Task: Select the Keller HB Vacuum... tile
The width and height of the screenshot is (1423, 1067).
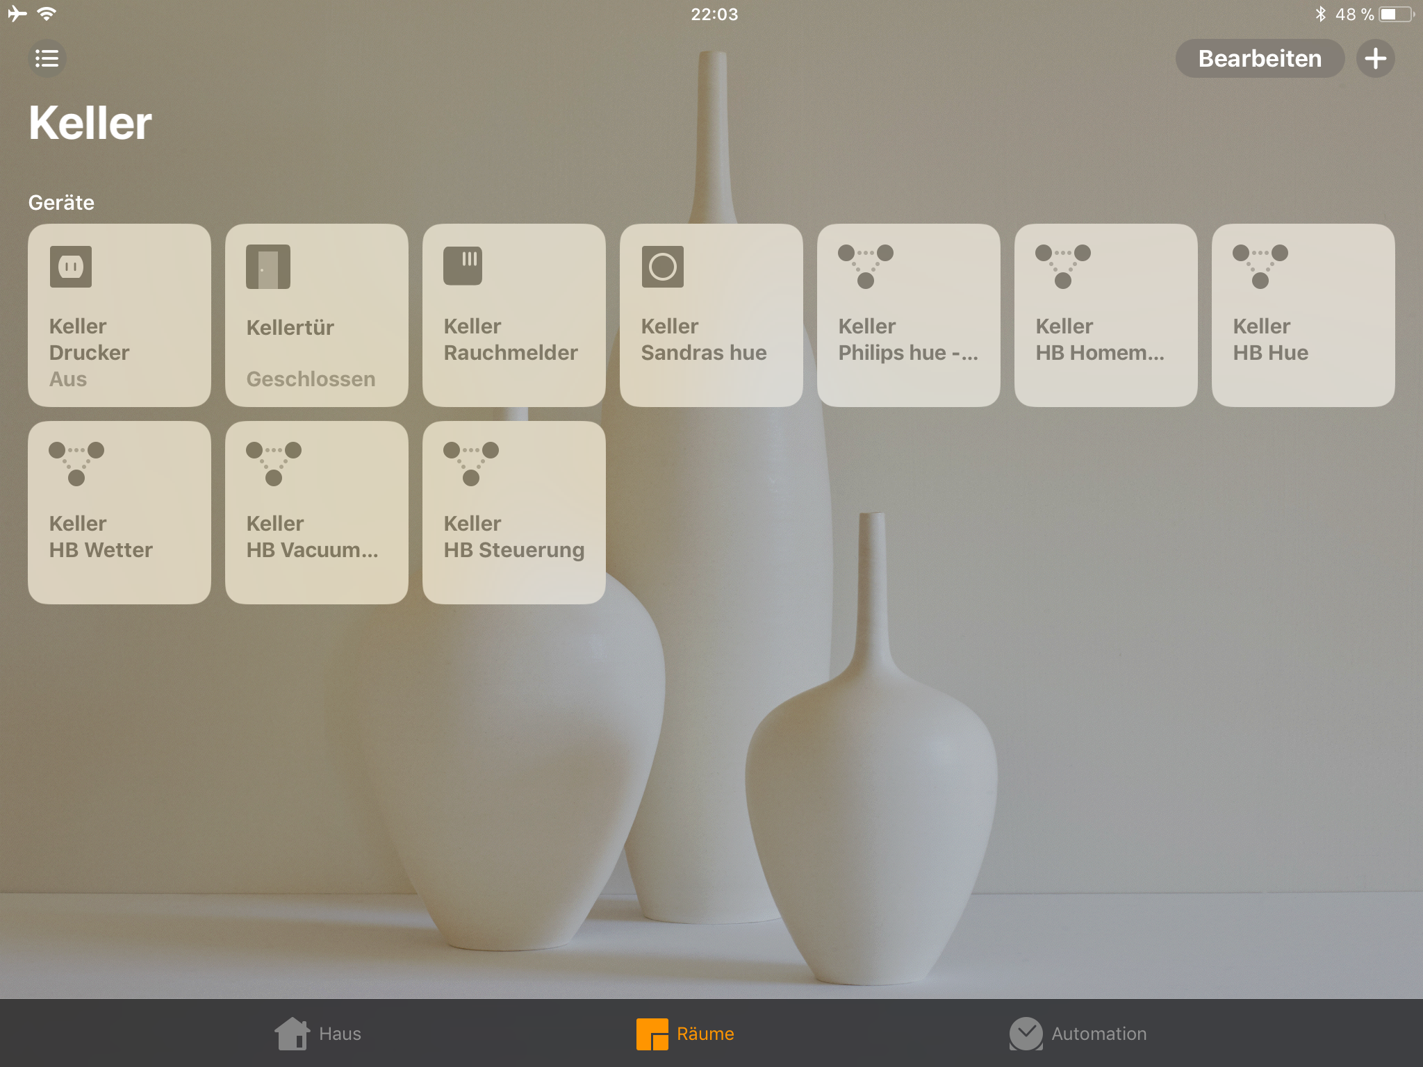Action: [x=317, y=513]
